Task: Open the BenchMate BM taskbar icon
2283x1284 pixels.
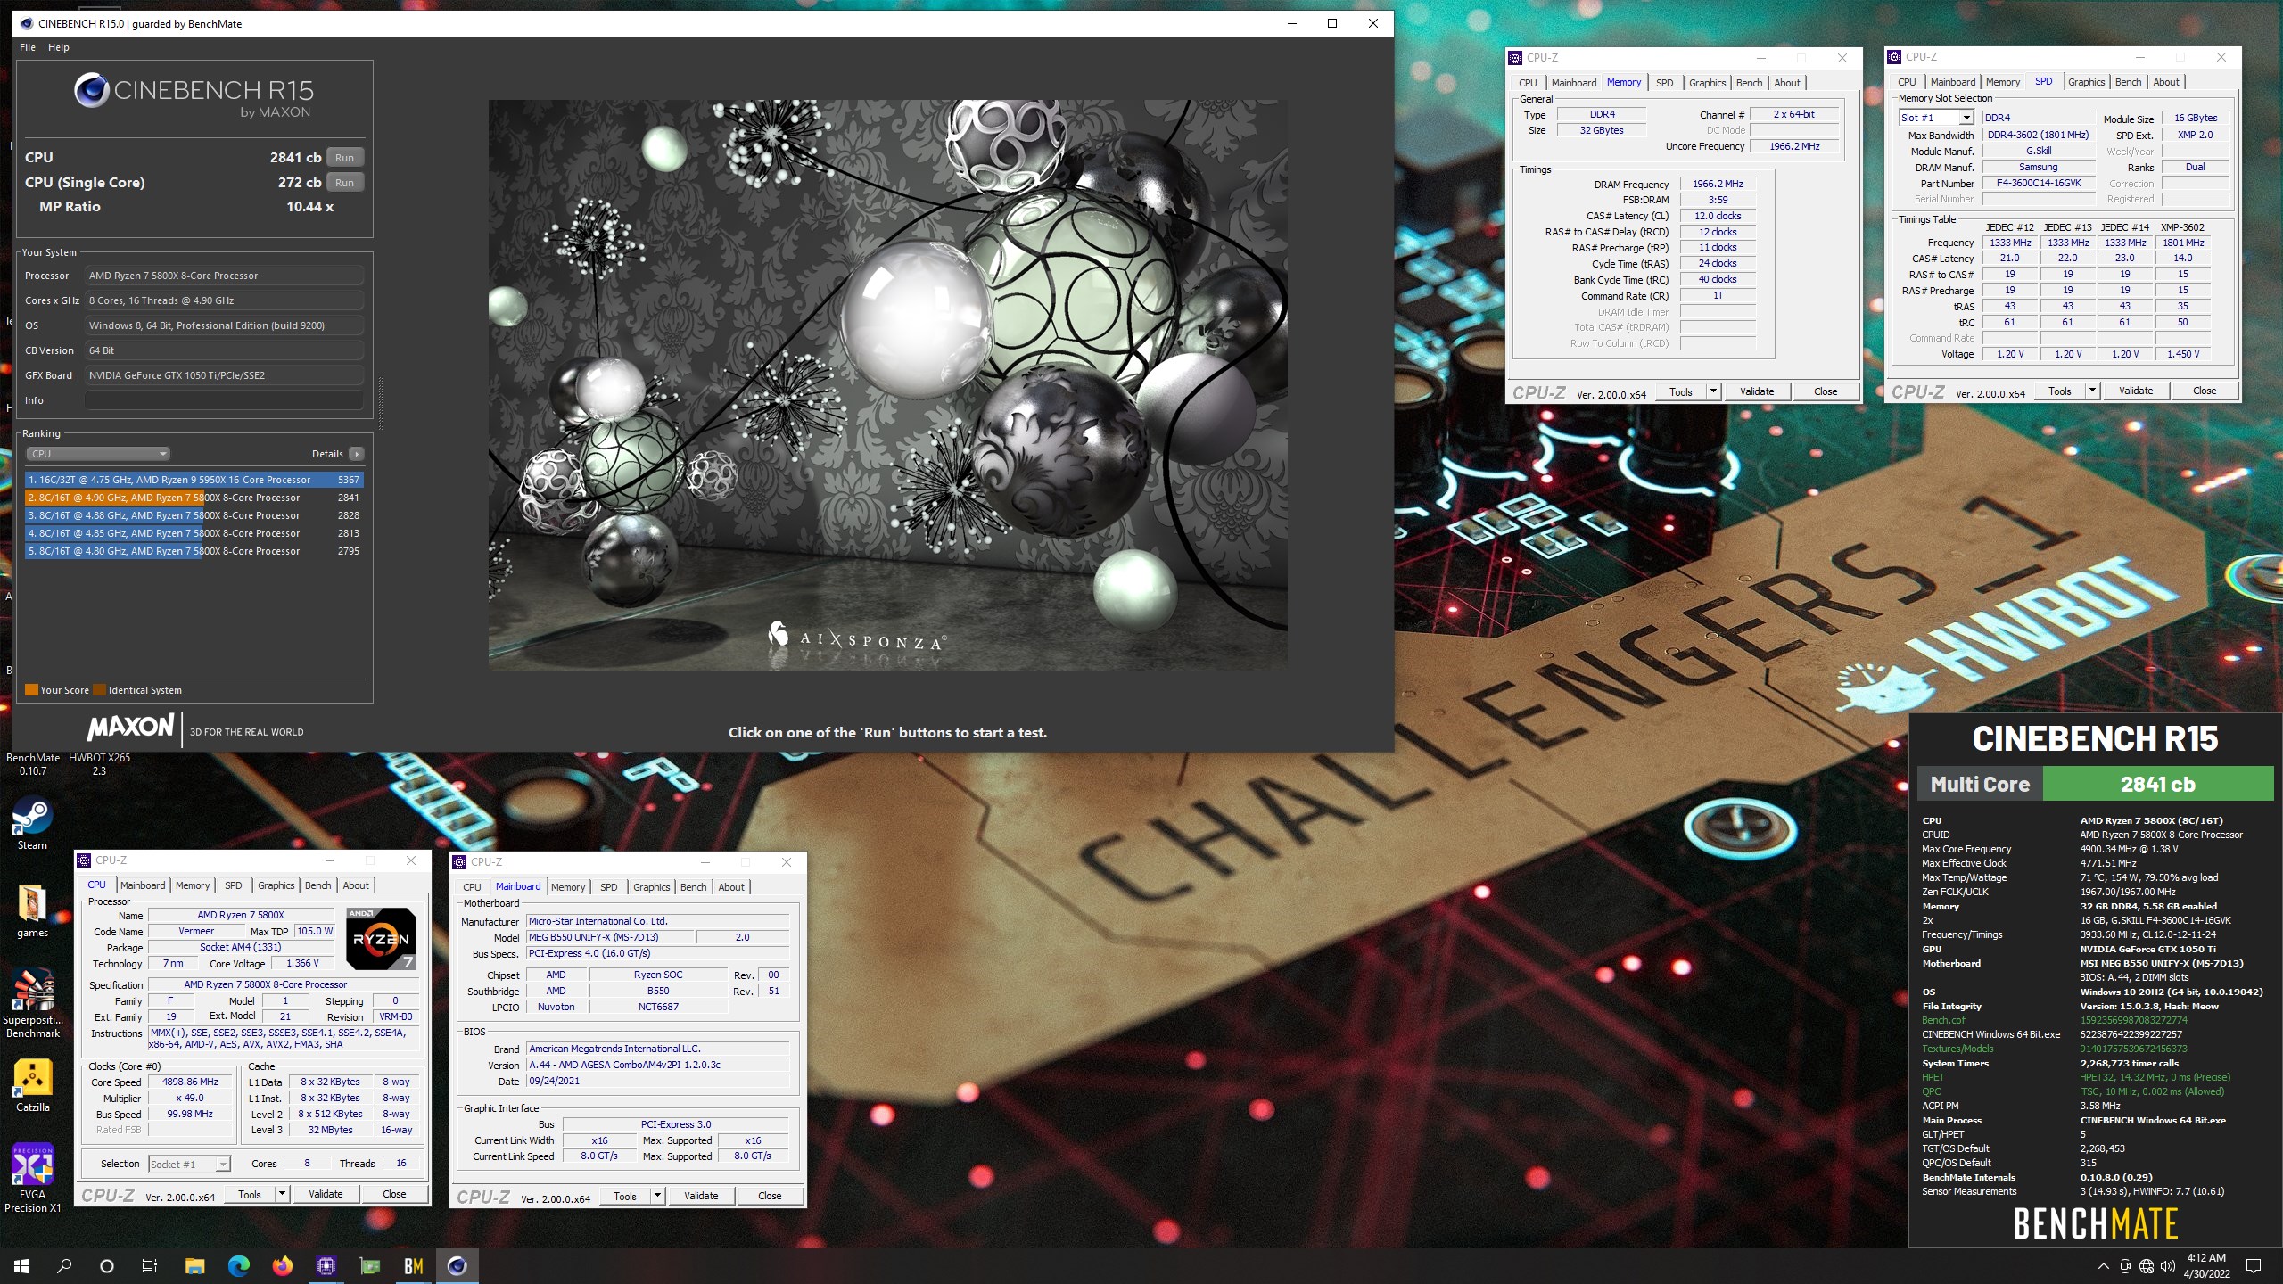Action: pos(414,1265)
